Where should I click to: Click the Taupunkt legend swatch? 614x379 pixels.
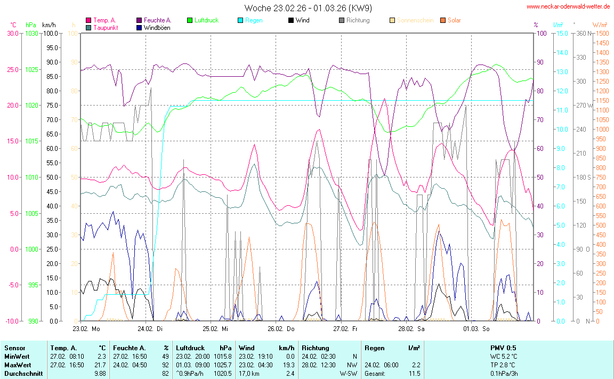pyautogui.click(x=88, y=28)
